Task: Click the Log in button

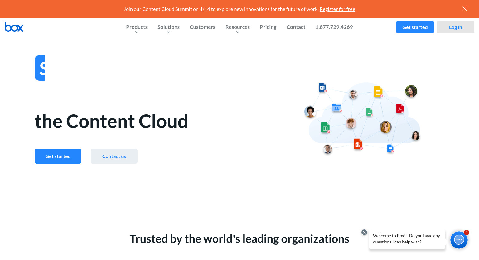Action: point(456,27)
